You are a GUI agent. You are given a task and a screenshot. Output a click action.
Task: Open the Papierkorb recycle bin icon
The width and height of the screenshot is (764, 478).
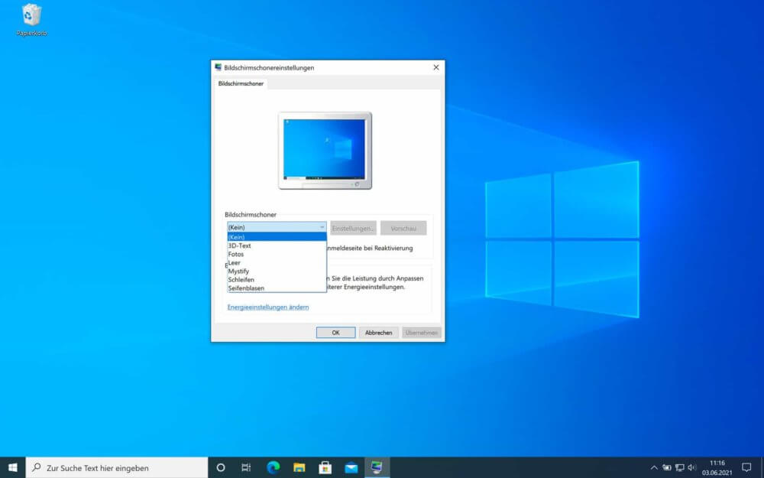pos(31,20)
